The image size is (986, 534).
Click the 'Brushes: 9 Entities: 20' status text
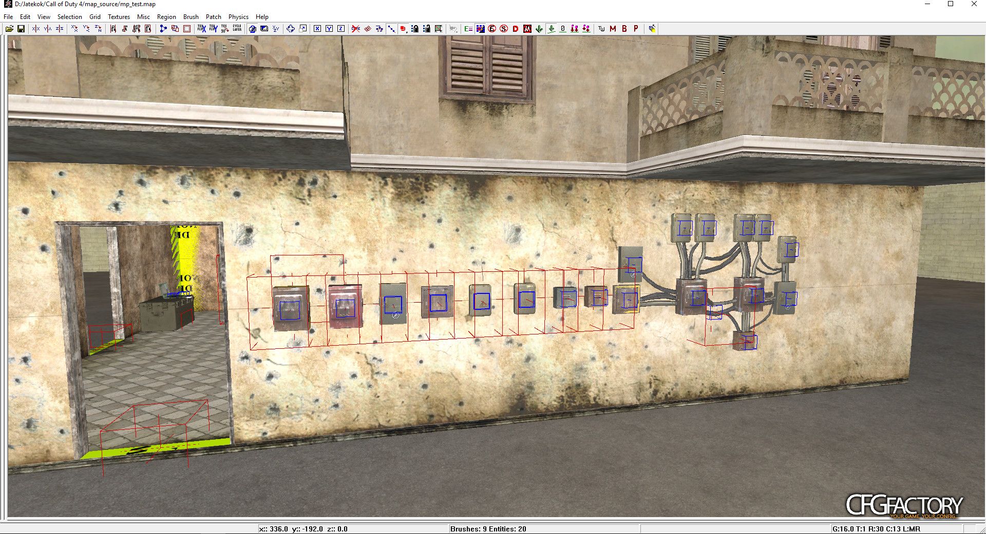488,529
